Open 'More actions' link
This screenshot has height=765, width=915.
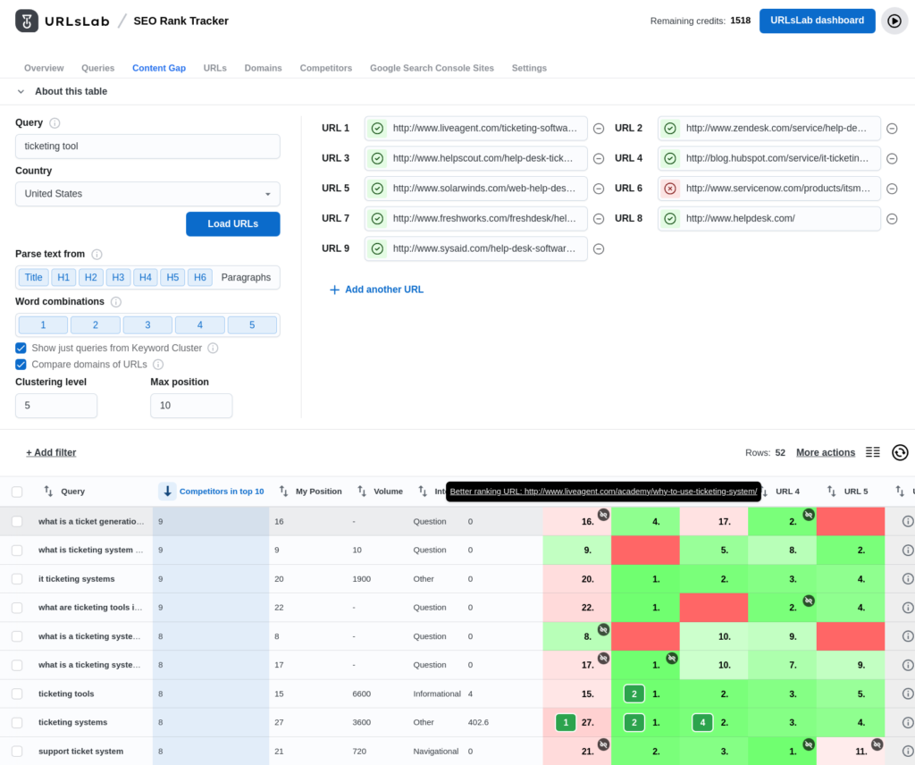(x=826, y=452)
